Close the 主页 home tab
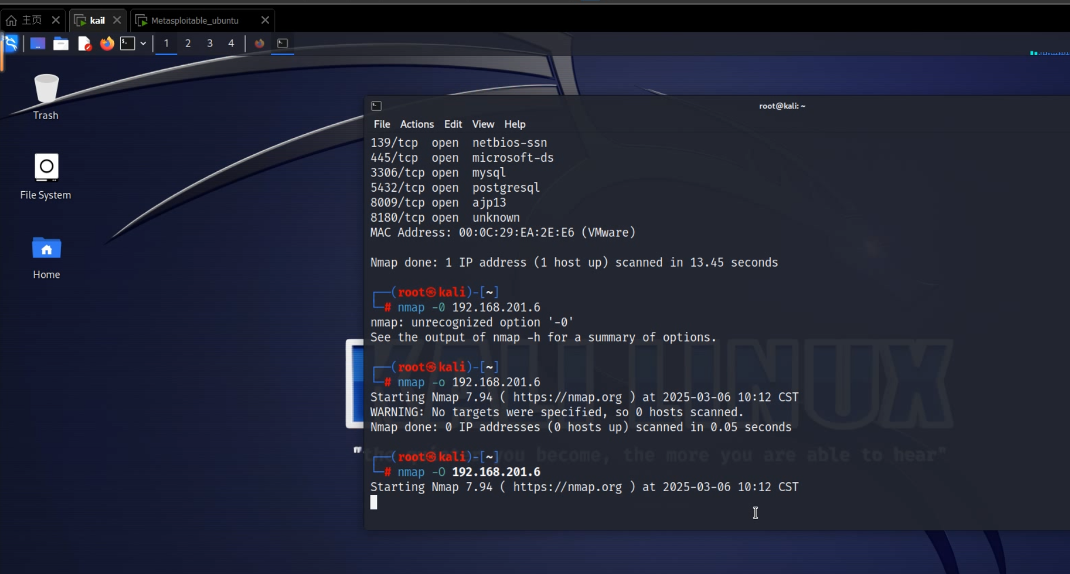The height and width of the screenshot is (574, 1070). point(56,20)
